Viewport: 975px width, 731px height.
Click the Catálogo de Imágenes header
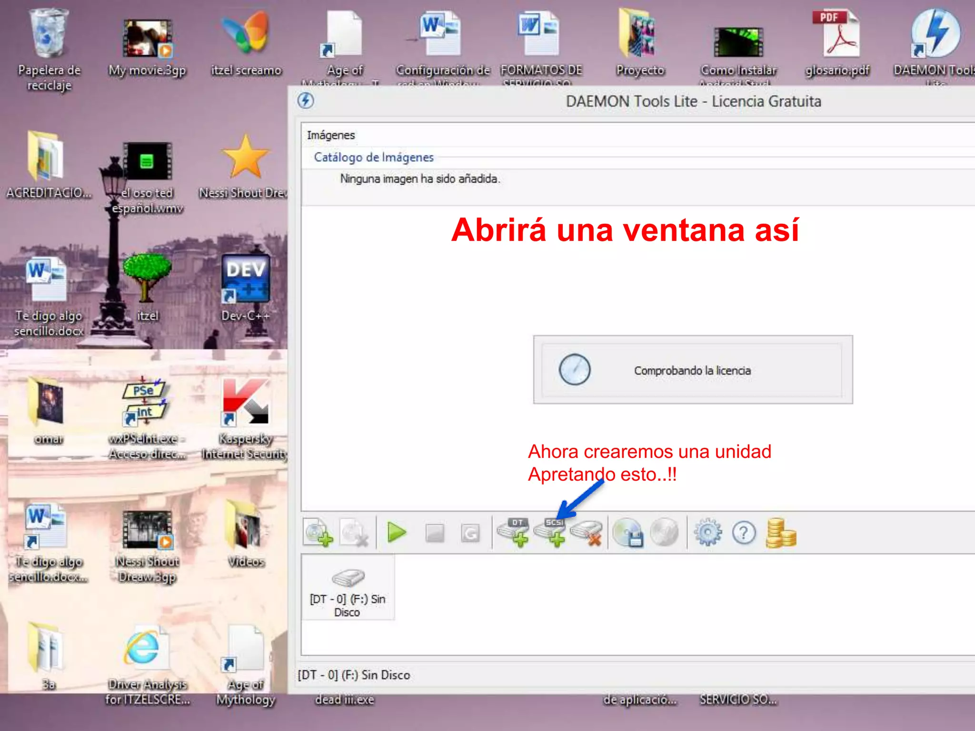(374, 157)
